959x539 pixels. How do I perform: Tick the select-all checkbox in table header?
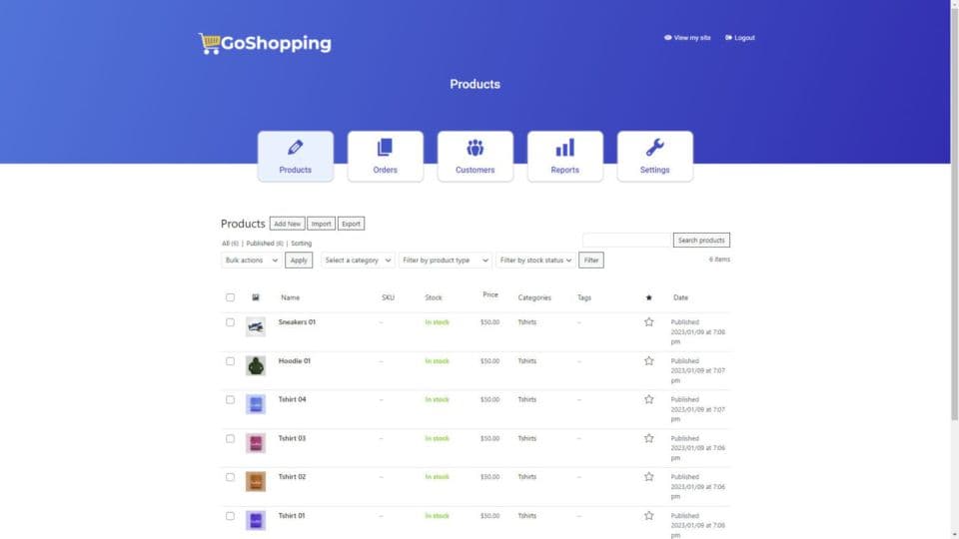[230, 297]
